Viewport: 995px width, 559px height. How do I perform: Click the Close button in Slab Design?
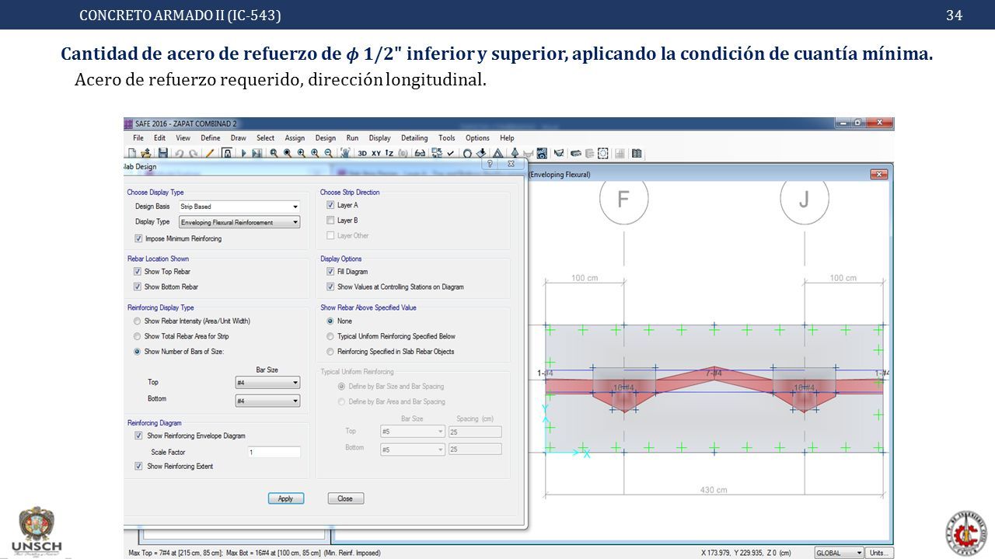click(345, 498)
